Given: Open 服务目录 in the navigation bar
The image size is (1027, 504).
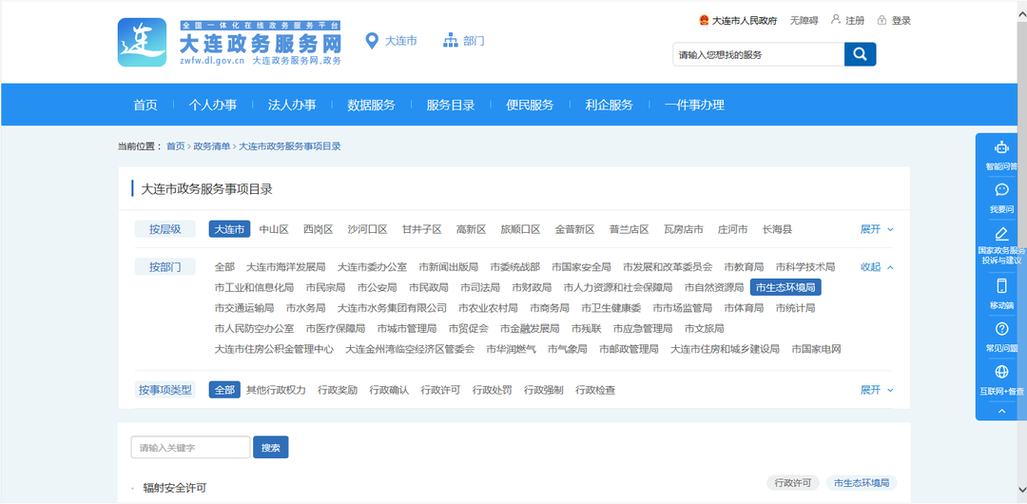Looking at the screenshot, I should (x=450, y=105).
